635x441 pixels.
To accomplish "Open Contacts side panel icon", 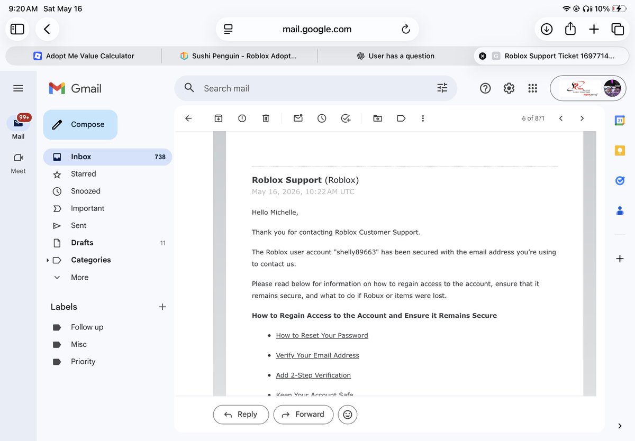I will tap(620, 211).
